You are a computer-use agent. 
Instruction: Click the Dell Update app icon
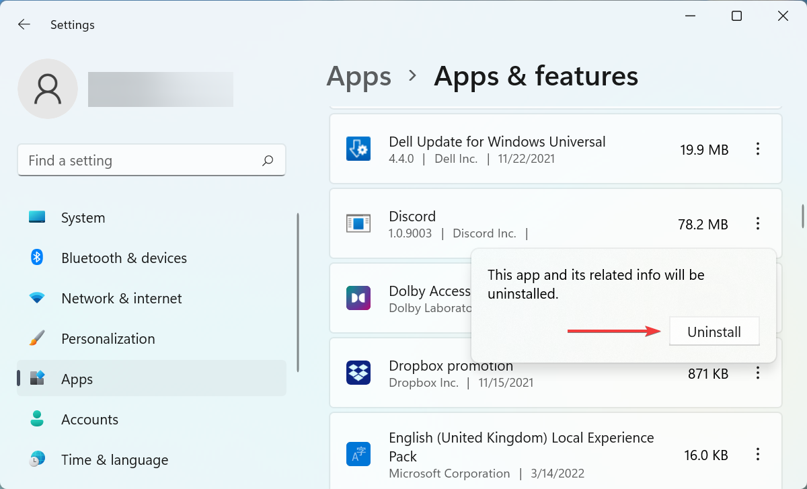point(358,149)
